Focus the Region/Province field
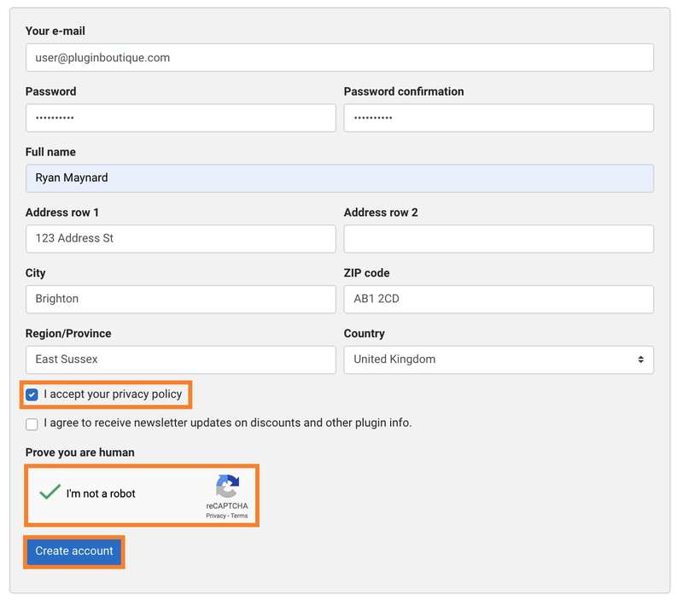 coord(180,359)
